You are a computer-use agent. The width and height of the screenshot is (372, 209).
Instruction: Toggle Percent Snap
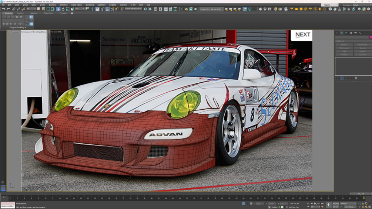pos(112,9)
